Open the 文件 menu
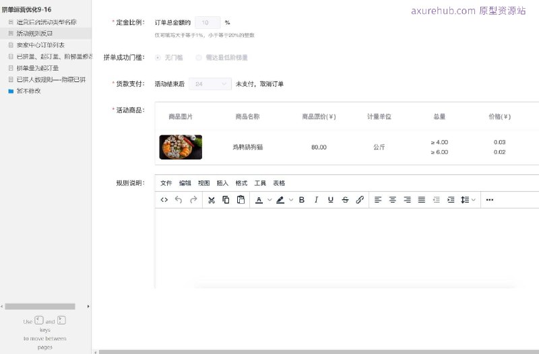 (x=166, y=183)
